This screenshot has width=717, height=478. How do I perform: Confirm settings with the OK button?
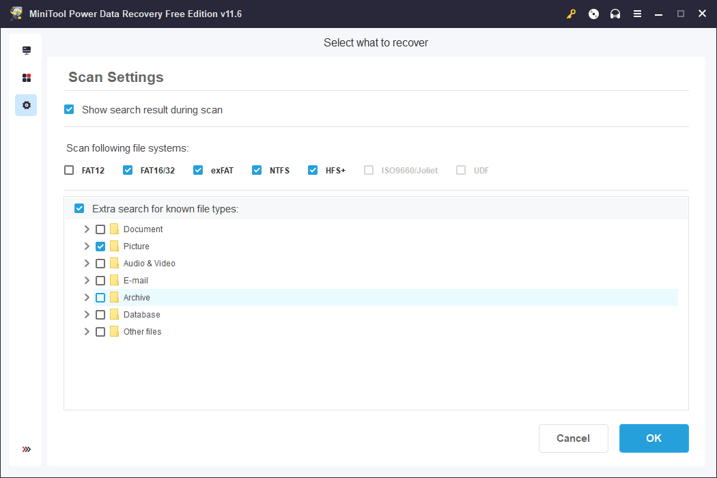pyautogui.click(x=654, y=438)
